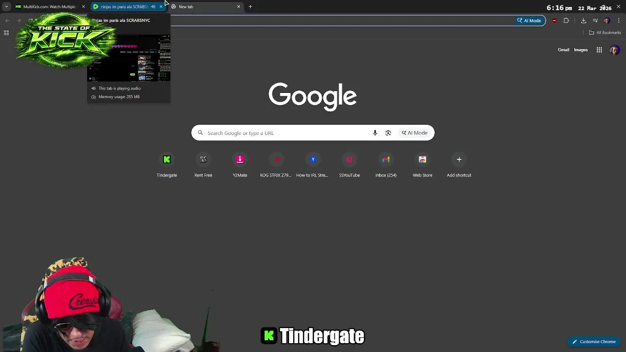Click the red ad blocker extension icon

point(554,21)
